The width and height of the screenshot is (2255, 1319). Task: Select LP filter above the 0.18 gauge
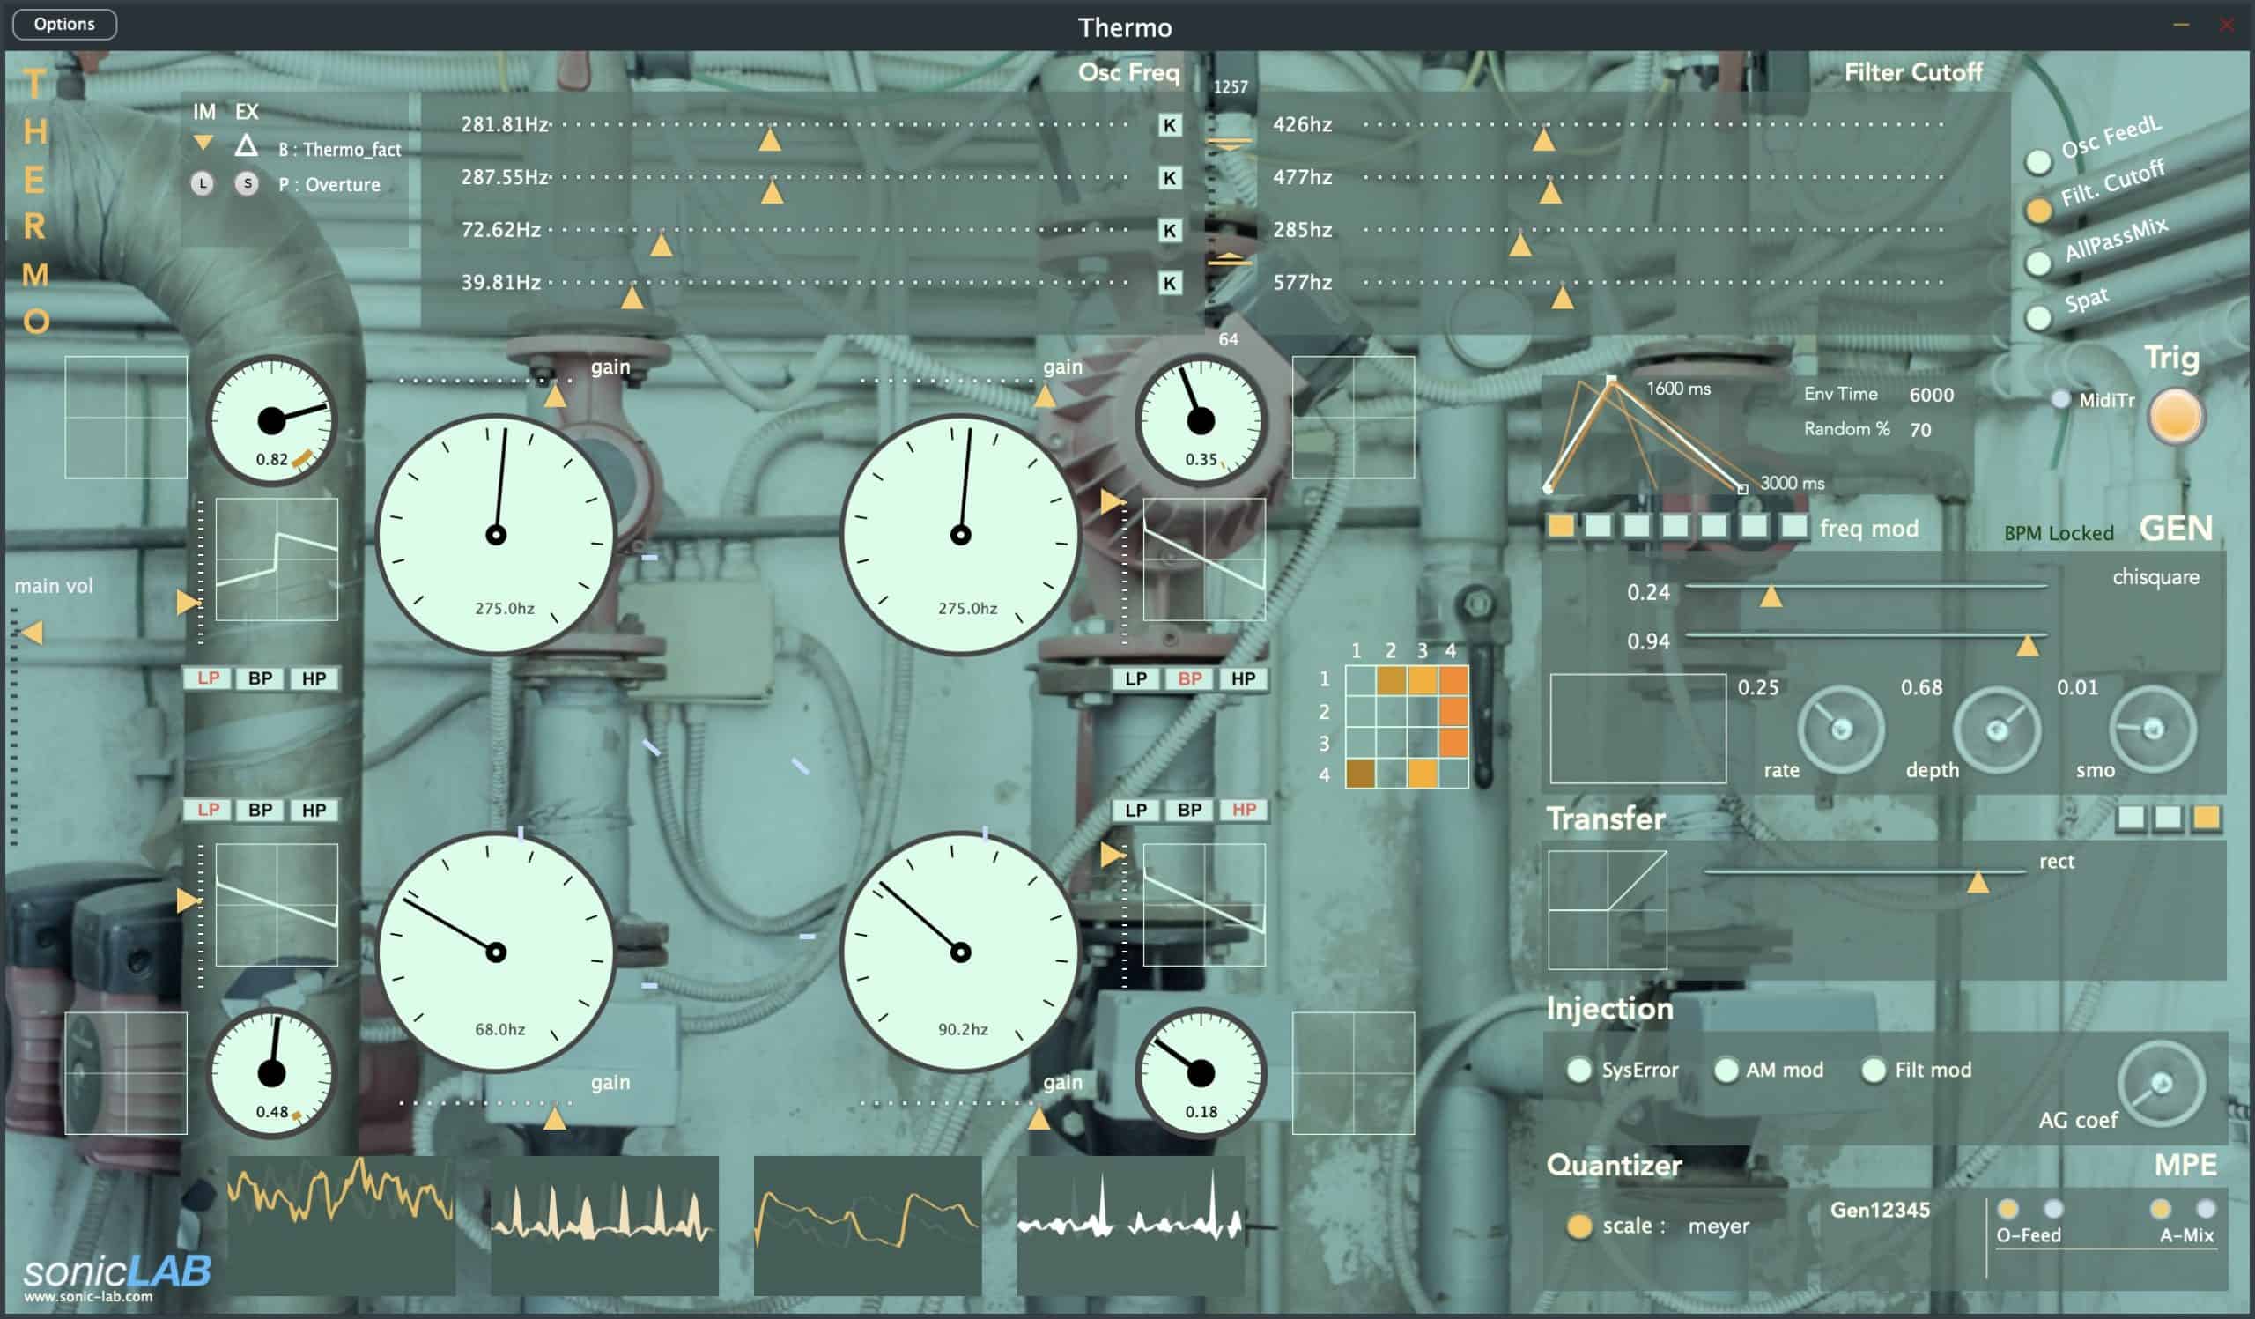[1135, 810]
